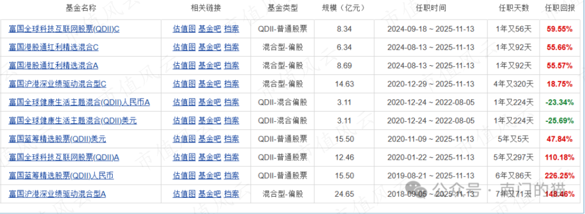585x214 pixels.
Task: Click 估值图 for 富国沪港深业绩驱动混合型C
Action: tap(184, 84)
